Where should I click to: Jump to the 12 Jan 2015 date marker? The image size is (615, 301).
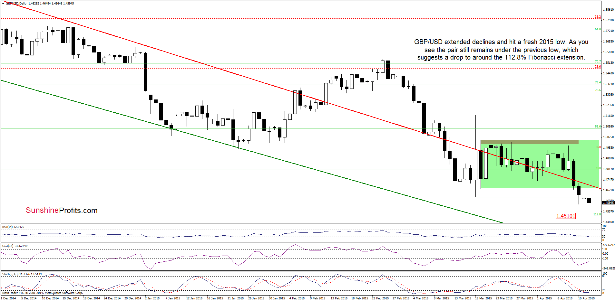(194, 298)
